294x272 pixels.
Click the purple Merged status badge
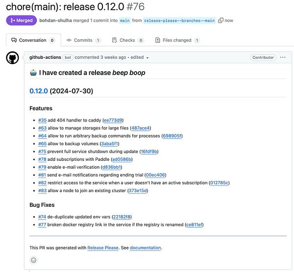[21, 21]
